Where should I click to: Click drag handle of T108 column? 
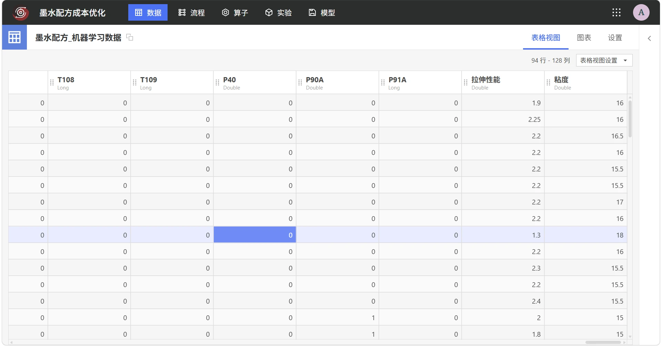pos(52,82)
